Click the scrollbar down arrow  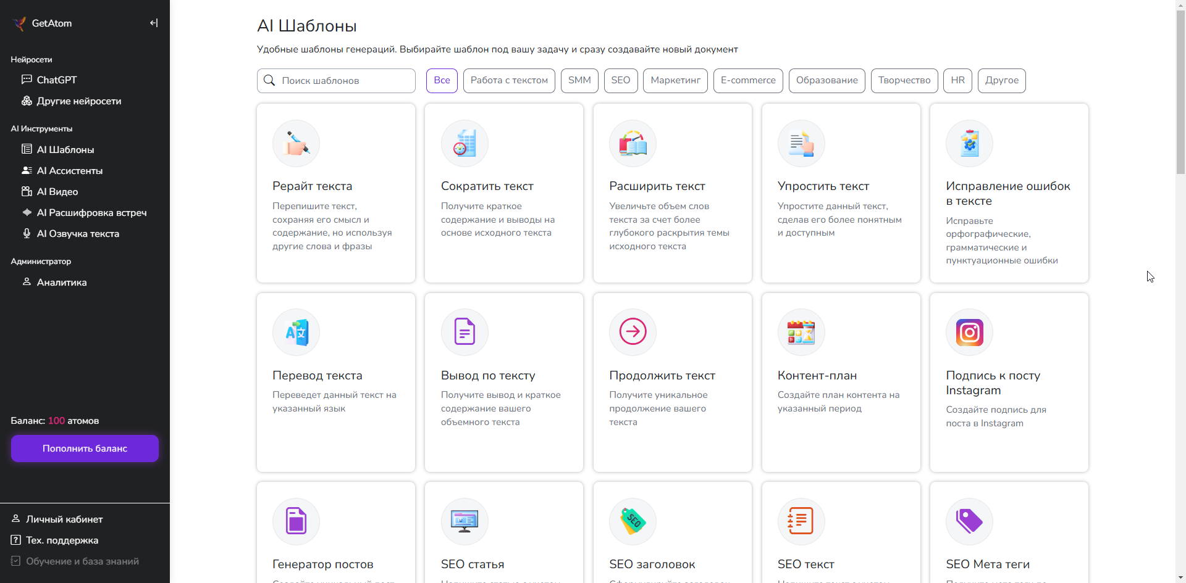[1180, 577]
